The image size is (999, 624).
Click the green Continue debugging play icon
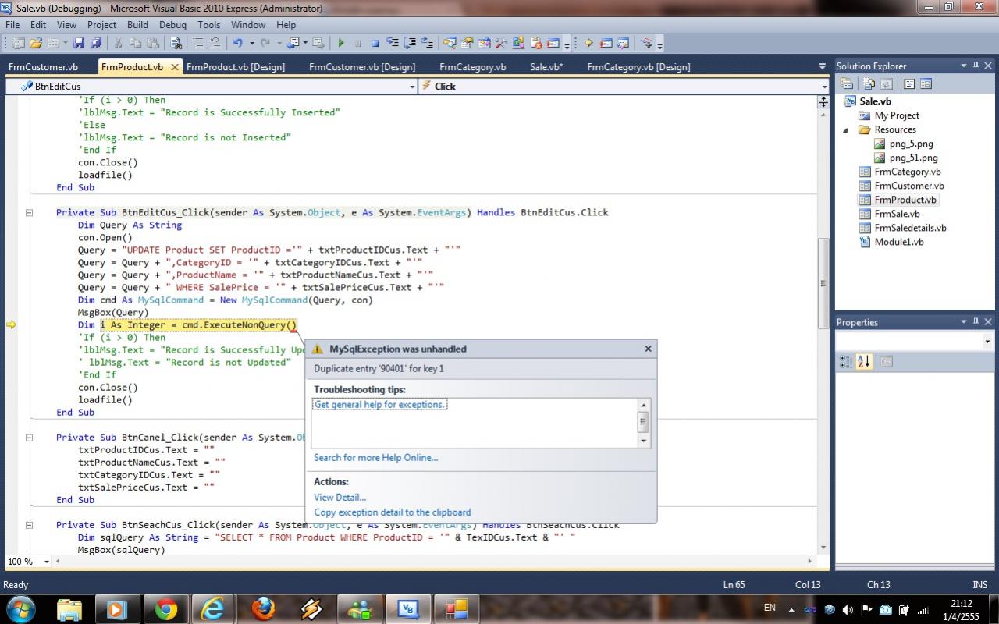tap(341, 43)
